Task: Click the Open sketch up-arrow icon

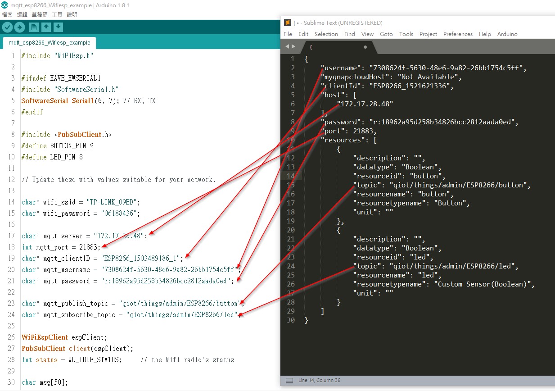Action: pyautogui.click(x=46, y=27)
